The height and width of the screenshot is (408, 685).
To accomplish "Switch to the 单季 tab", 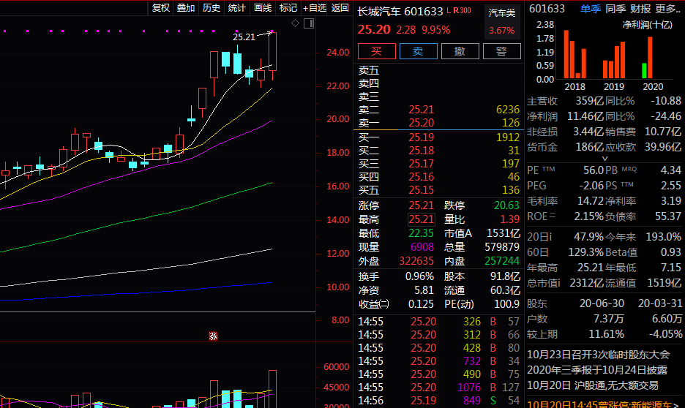I will pyautogui.click(x=591, y=9).
